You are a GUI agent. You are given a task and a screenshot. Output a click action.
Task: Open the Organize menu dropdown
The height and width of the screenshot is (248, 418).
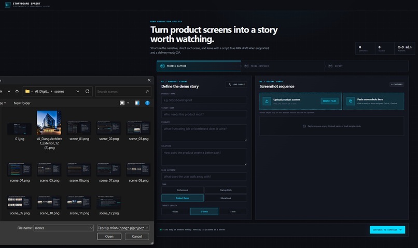[3, 103]
